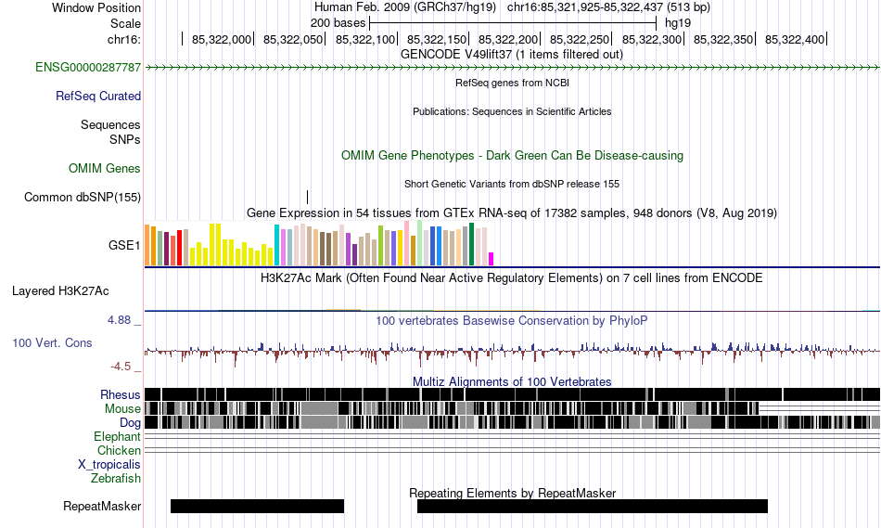Select the Elephant alignment row label

[x=118, y=436]
